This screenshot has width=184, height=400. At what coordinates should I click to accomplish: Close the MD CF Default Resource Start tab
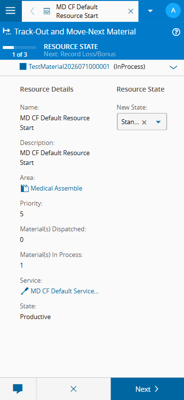tap(131, 11)
